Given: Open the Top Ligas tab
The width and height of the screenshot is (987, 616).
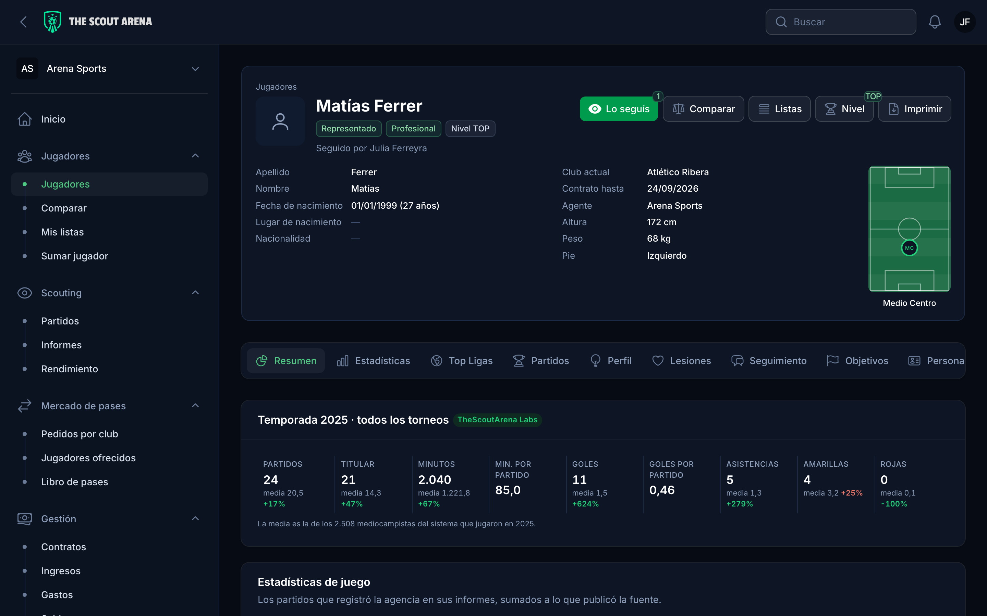Looking at the screenshot, I should point(462,361).
